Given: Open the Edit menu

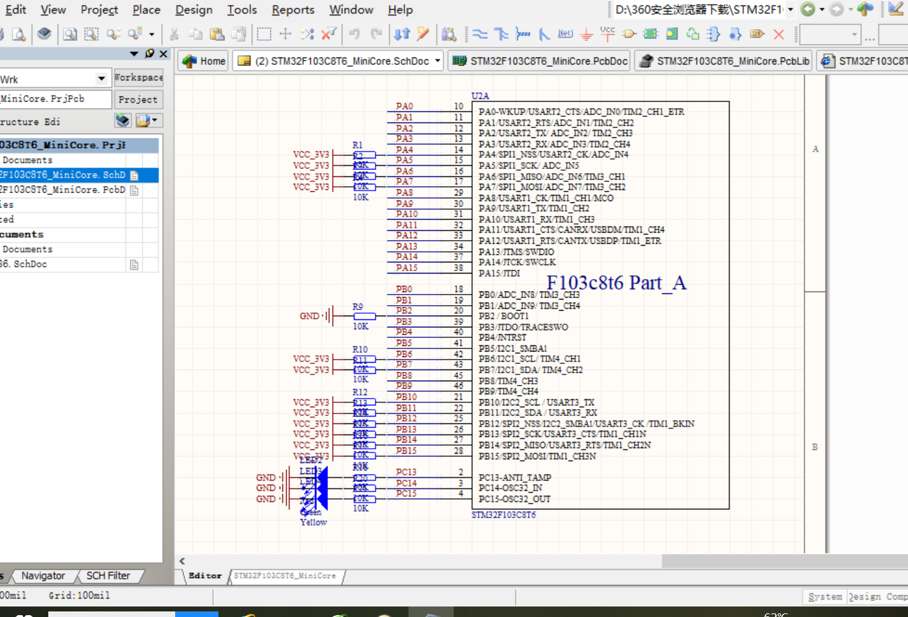Looking at the screenshot, I should tap(15, 9).
